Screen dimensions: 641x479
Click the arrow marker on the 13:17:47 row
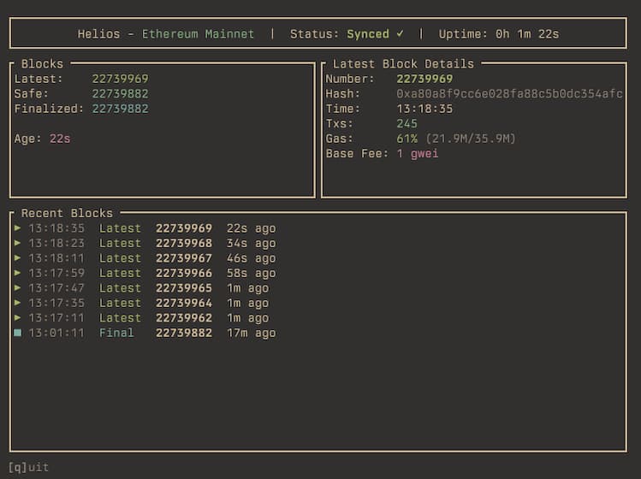[x=17, y=288]
